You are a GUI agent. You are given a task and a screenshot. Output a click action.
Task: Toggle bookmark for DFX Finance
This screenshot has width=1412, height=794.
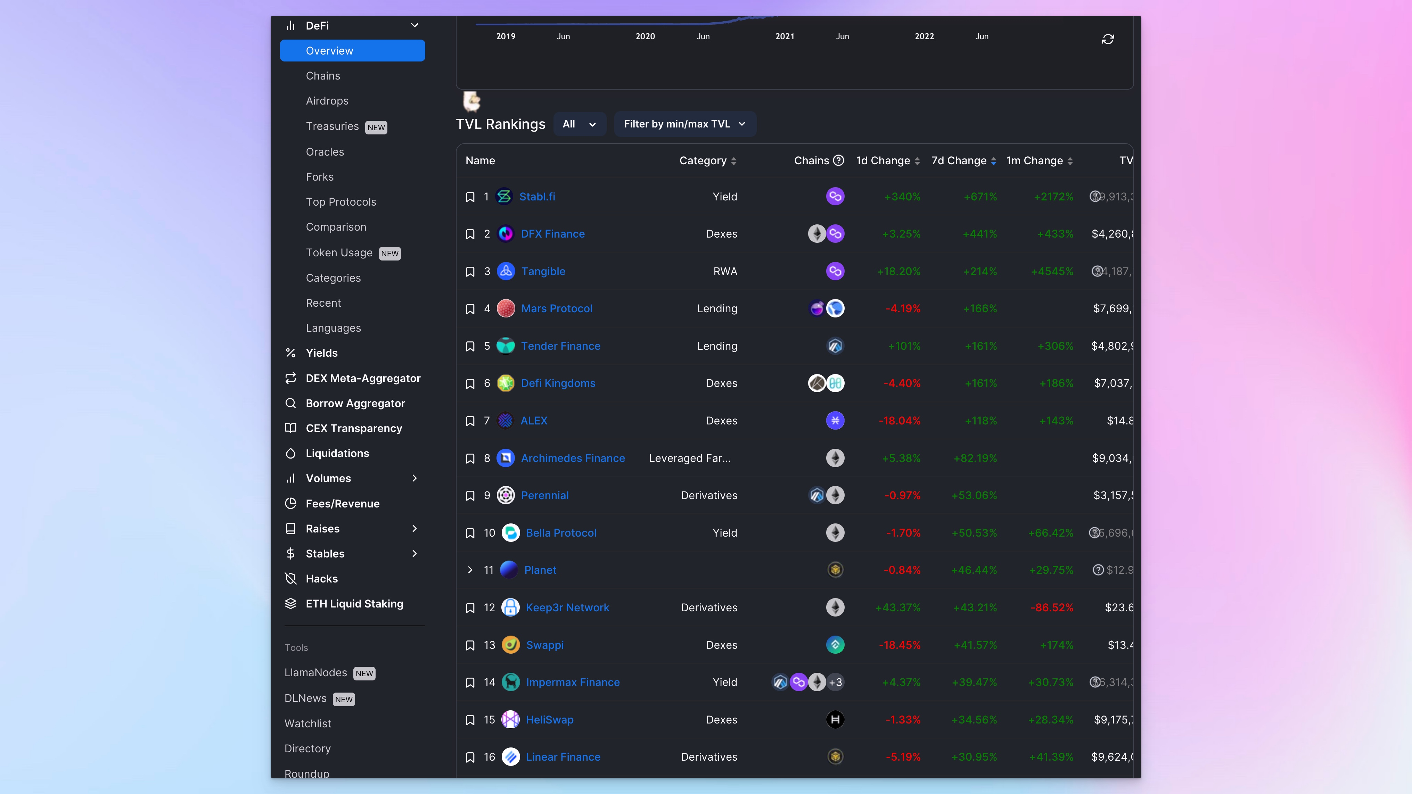tap(470, 234)
